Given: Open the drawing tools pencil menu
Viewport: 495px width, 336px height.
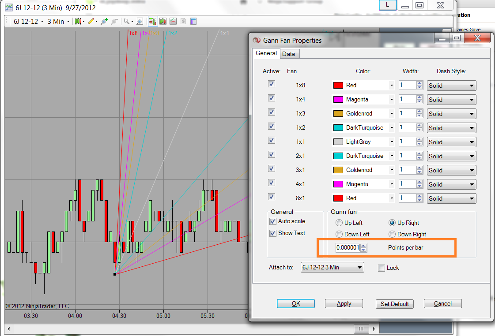Looking at the screenshot, I should click(92, 22).
